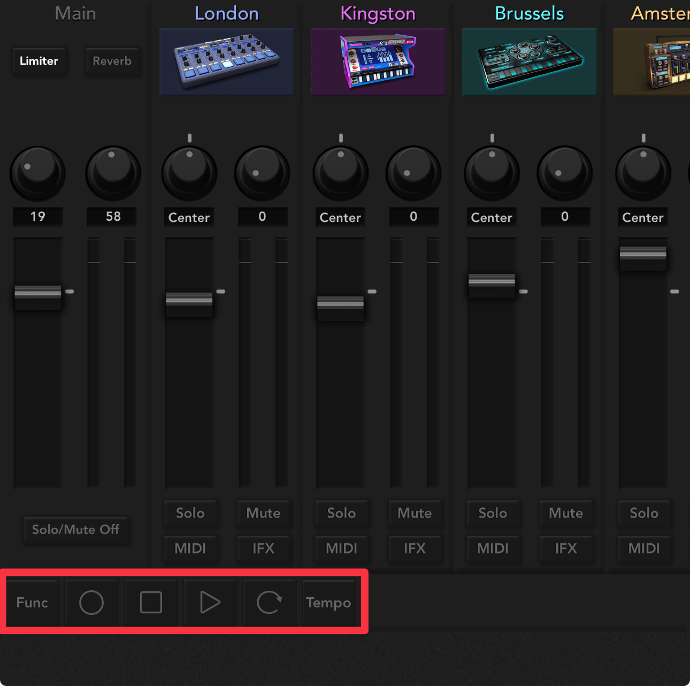
Task: Click the Solo/Mute Off button
Action: (75, 530)
